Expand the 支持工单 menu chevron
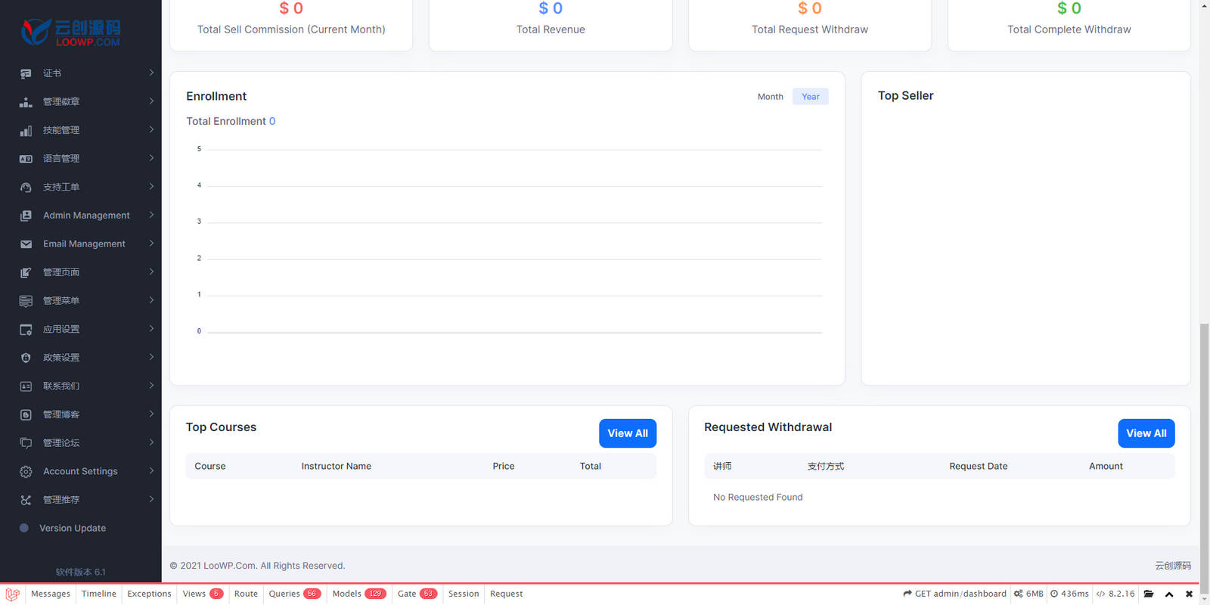The image size is (1210, 605). [x=151, y=186]
